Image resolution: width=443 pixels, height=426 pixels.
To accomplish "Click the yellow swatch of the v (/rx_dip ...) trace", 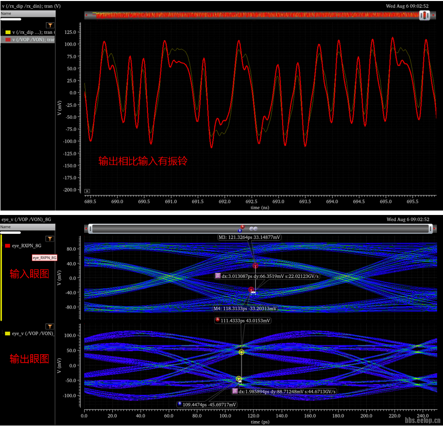I will 8,32.
